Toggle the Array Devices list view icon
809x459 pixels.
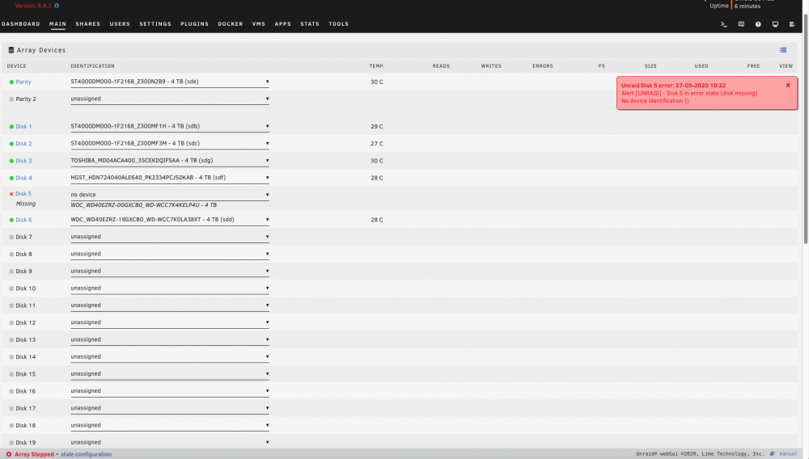[783, 50]
